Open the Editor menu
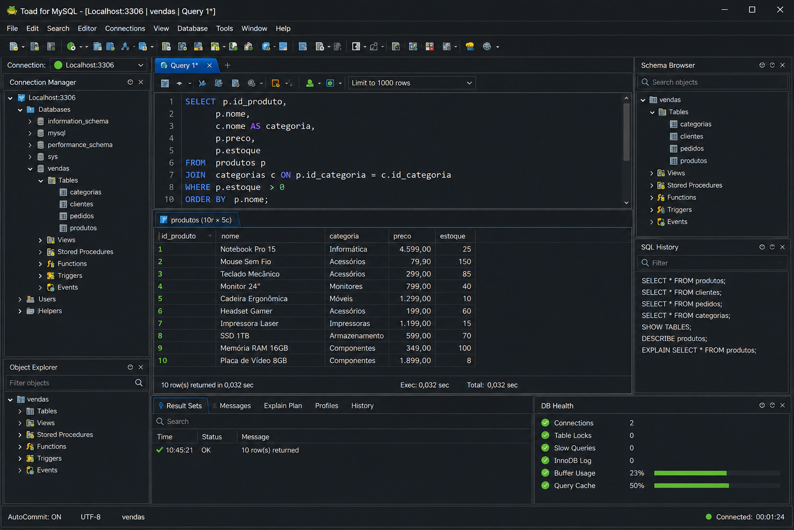This screenshot has width=794, height=530. [x=87, y=28]
